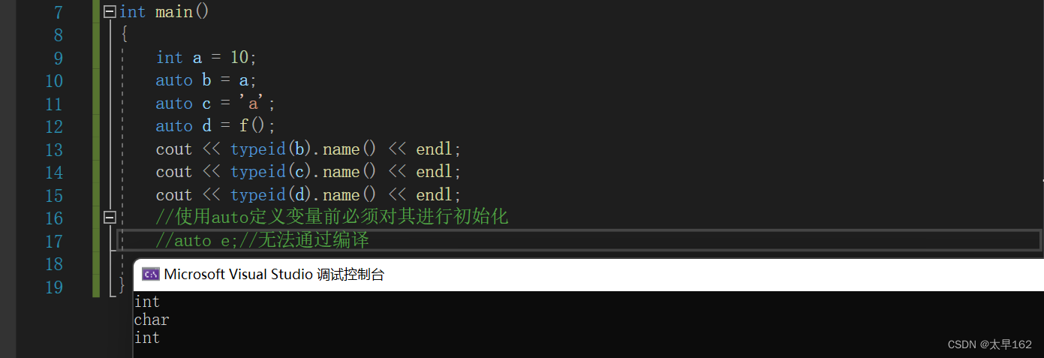Click the first 'int' console output line
Viewport: 1044px width, 358px height.
(147, 302)
